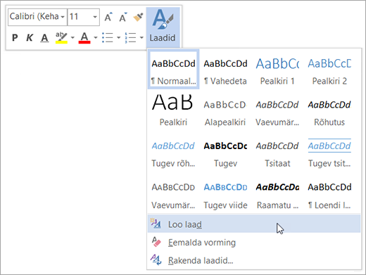Apply the Raamatu ... book title style
The image size is (366, 275).
[x=277, y=193]
